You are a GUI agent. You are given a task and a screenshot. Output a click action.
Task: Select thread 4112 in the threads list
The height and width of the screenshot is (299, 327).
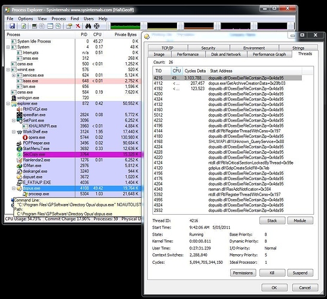click(227, 83)
